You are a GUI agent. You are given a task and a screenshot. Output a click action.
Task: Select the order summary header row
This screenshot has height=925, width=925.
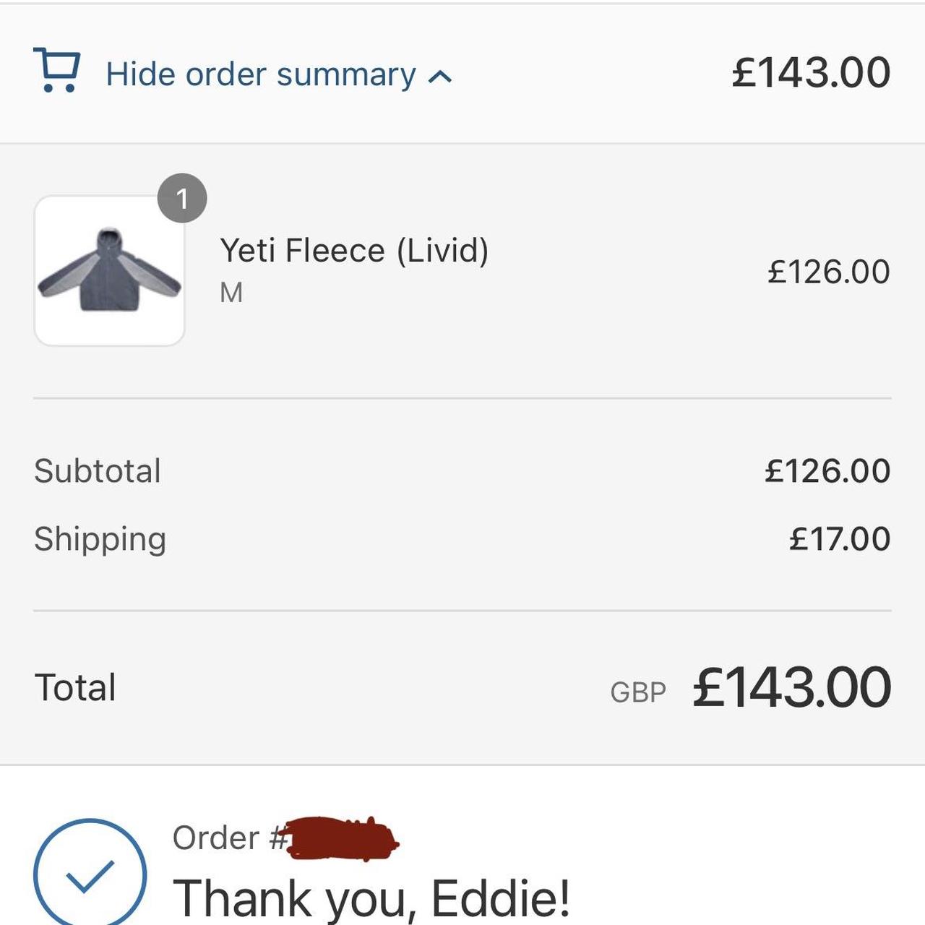(x=462, y=72)
